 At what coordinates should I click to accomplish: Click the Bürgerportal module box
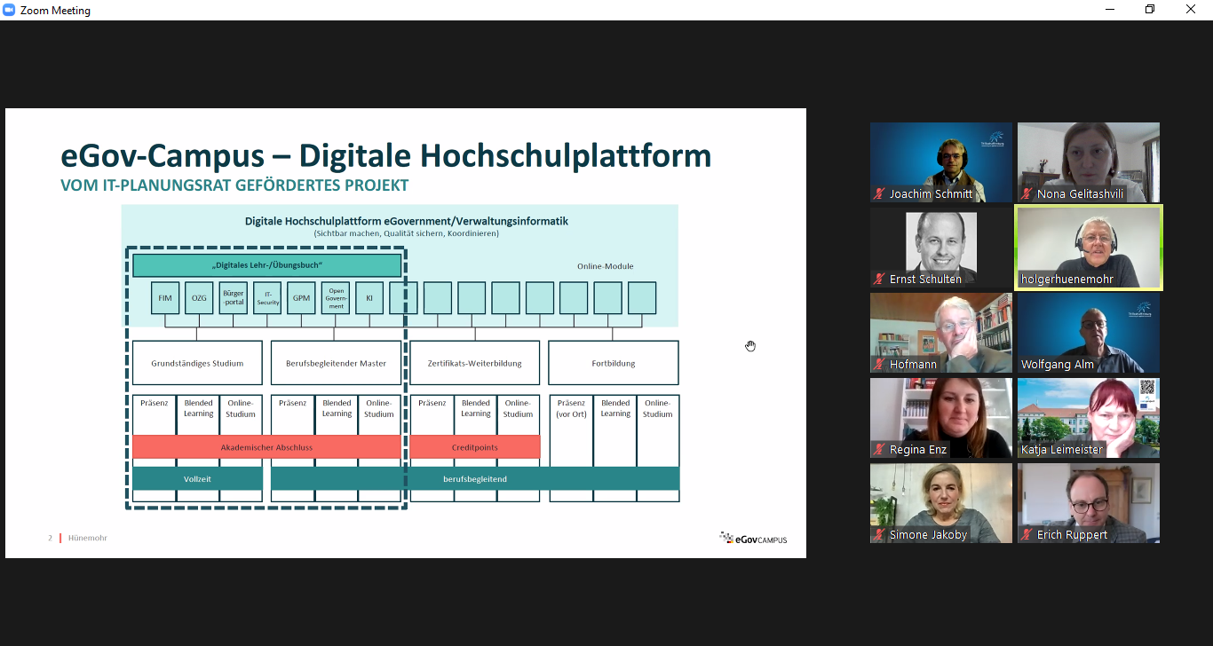(x=233, y=298)
